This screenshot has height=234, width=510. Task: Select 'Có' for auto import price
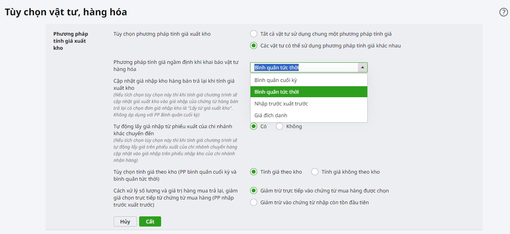(x=254, y=127)
